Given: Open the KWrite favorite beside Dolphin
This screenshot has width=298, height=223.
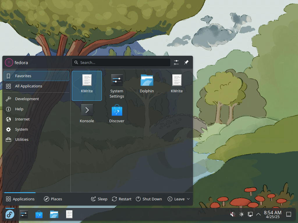Looking at the screenshot, I should 177,86.
